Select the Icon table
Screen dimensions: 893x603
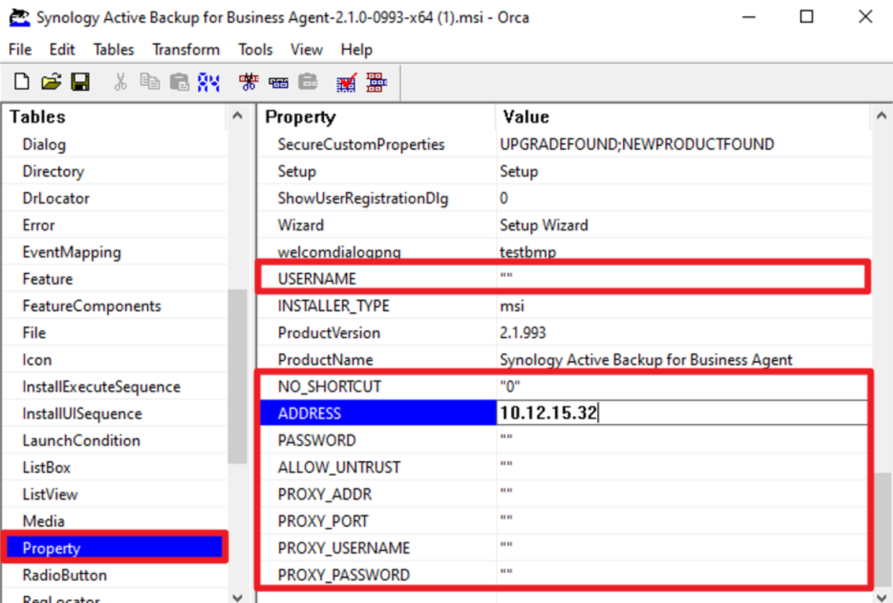(37, 360)
